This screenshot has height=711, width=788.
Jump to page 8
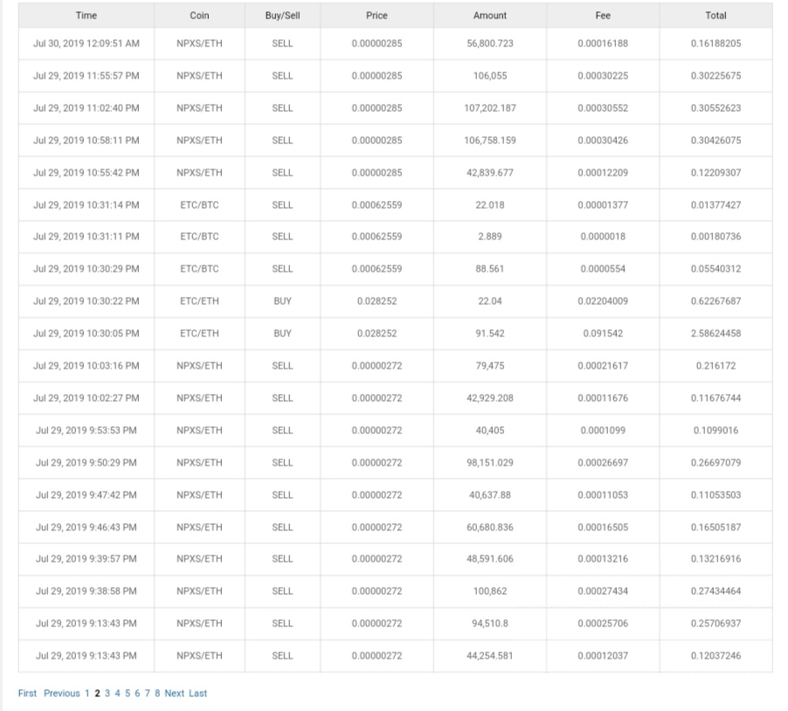[x=157, y=694]
